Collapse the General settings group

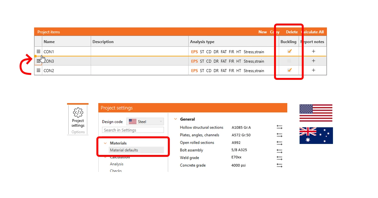[175, 119]
